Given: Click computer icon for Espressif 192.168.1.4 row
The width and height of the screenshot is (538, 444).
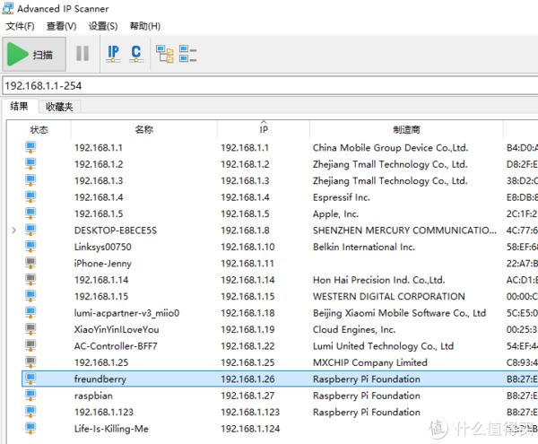Looking at the screenshot, I should pyautogui.click(x=30, y=197).
